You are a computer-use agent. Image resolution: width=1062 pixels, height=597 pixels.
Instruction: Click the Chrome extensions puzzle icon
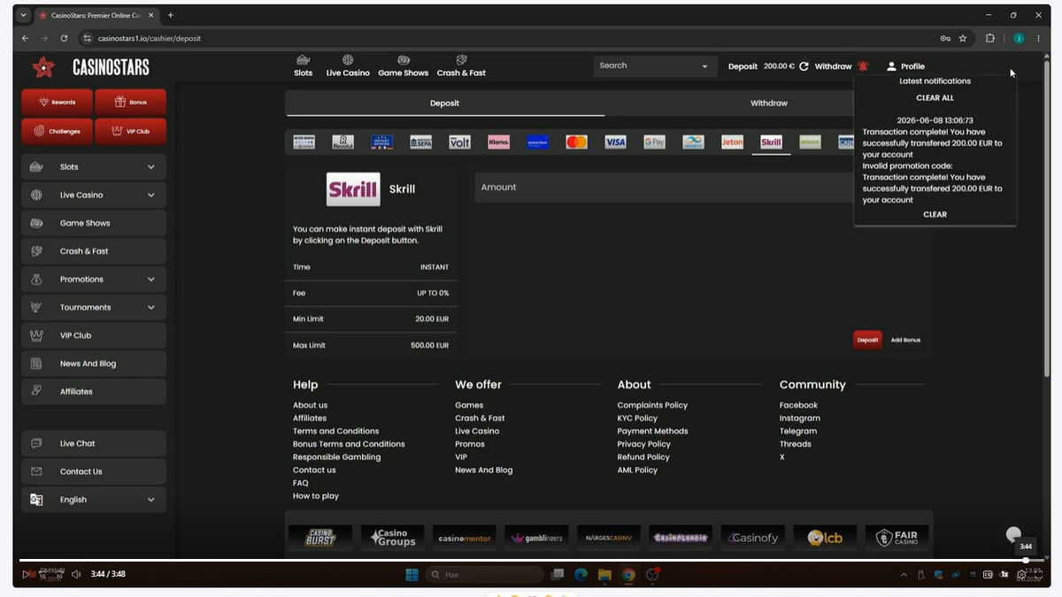click(x=990, y=38)
